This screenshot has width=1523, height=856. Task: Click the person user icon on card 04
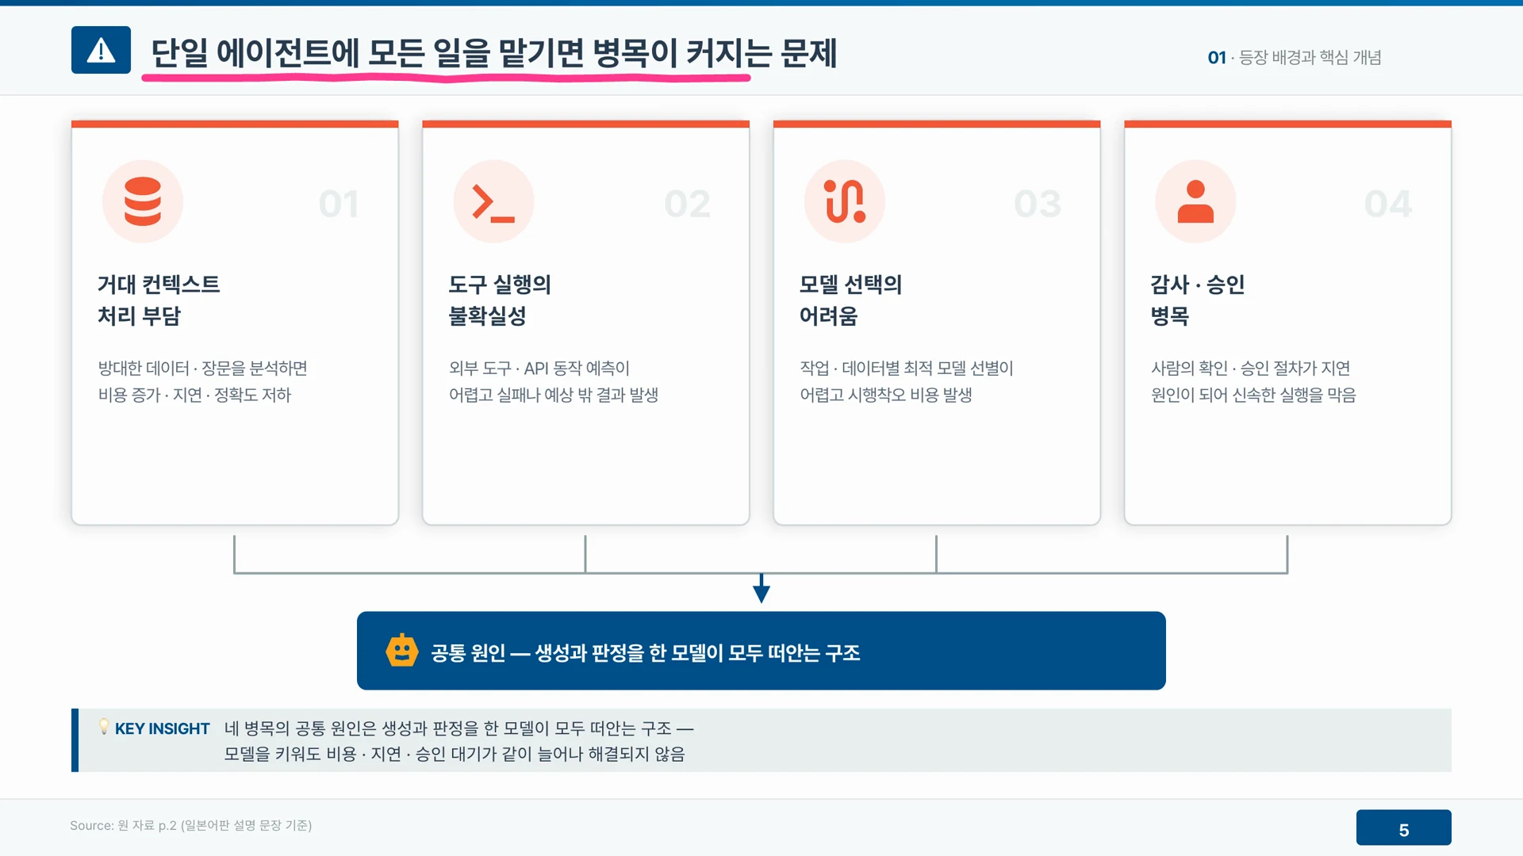click(x=1195, y=201)
